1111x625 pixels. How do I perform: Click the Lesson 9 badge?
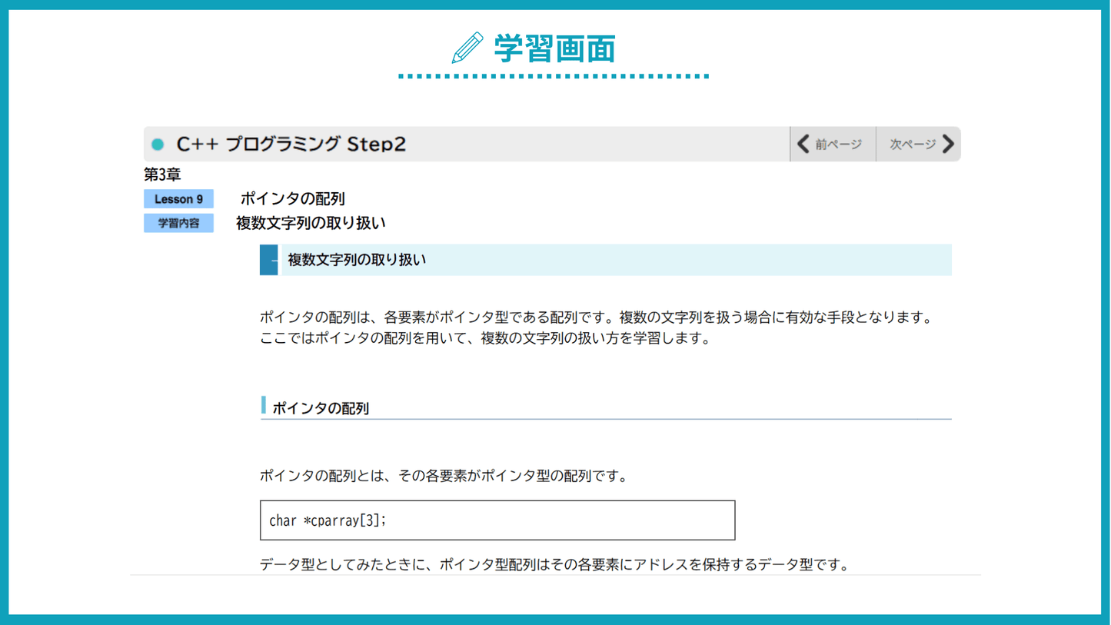tap(178, 199)
